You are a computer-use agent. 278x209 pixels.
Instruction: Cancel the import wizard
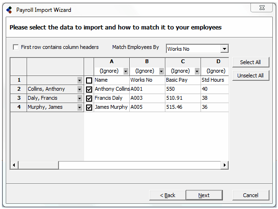click(250, 195)
